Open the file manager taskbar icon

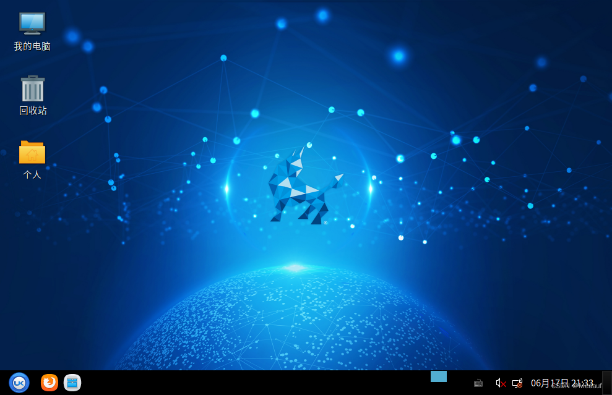pos(72,383)
